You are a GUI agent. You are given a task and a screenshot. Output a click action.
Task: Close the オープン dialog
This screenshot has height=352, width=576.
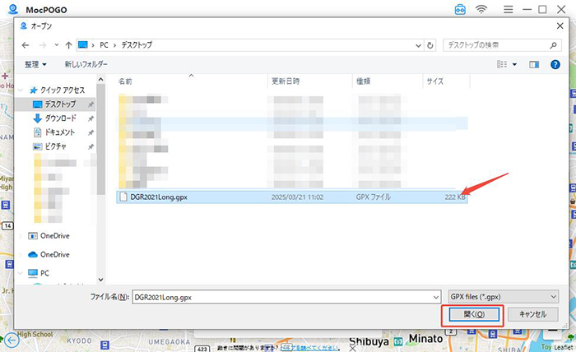(x=560, y=26)
